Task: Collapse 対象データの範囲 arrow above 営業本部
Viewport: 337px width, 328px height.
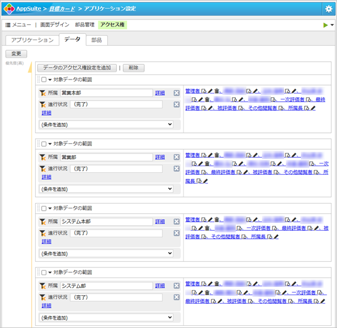Action: (50, 79)
